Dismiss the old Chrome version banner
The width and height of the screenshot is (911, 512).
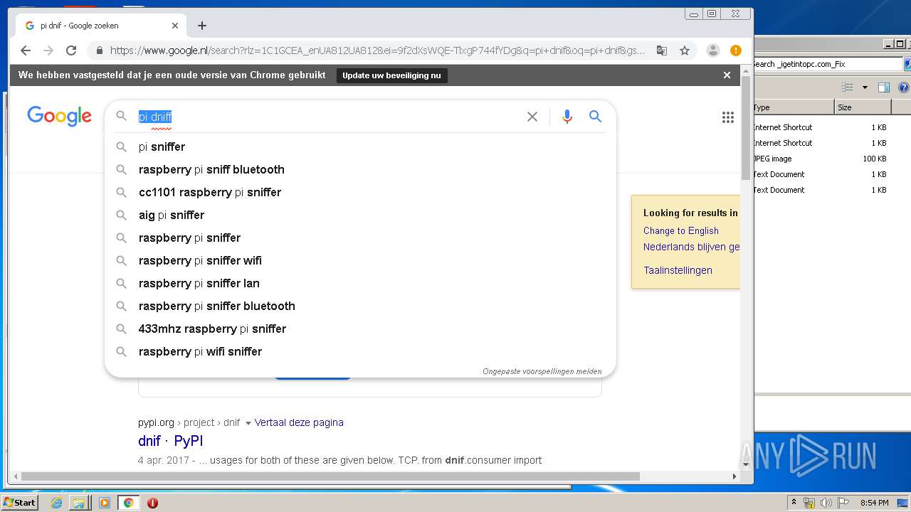coord(727,75)
